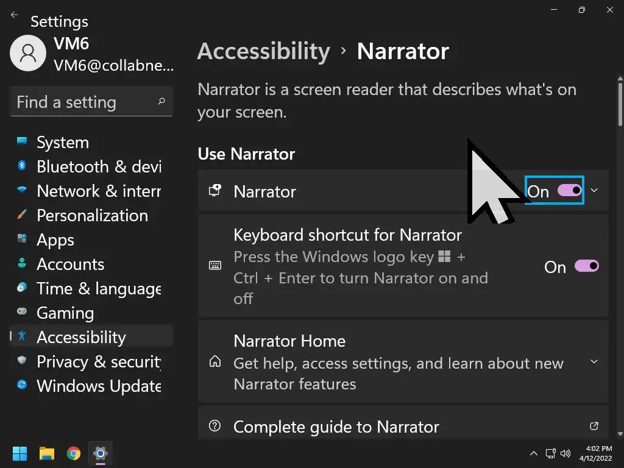624x468 pixels.
Task: Click the Network wifi icon in sidebar
Action: (x=23, y=191)
